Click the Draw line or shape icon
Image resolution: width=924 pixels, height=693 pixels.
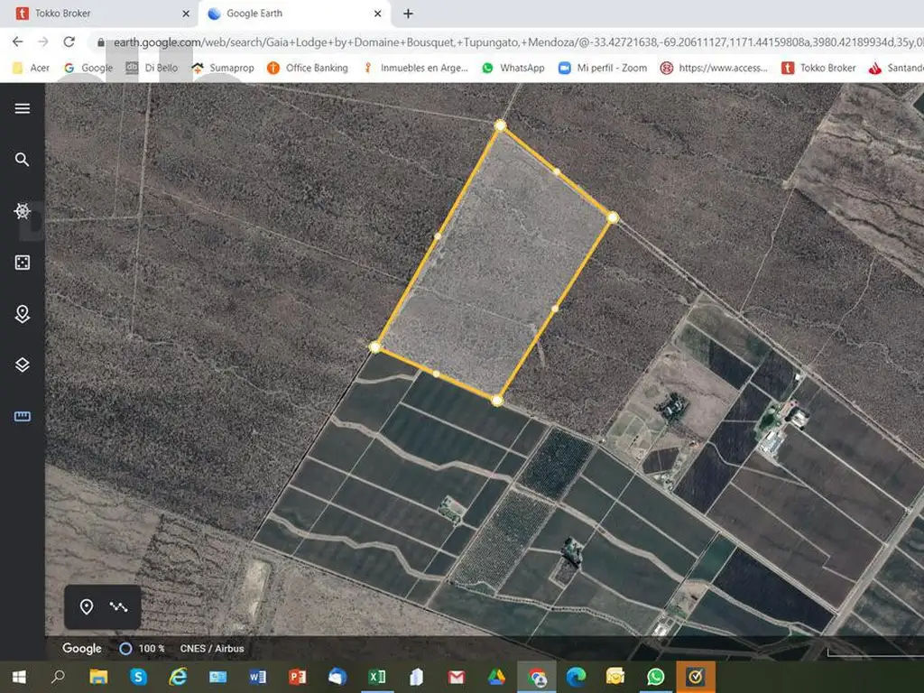coord(118,606)
